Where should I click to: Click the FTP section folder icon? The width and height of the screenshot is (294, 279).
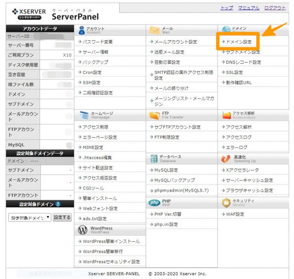click(x=154, y=115)
